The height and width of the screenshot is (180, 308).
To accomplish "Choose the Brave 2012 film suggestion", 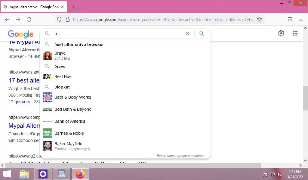I will coord(125,55).
